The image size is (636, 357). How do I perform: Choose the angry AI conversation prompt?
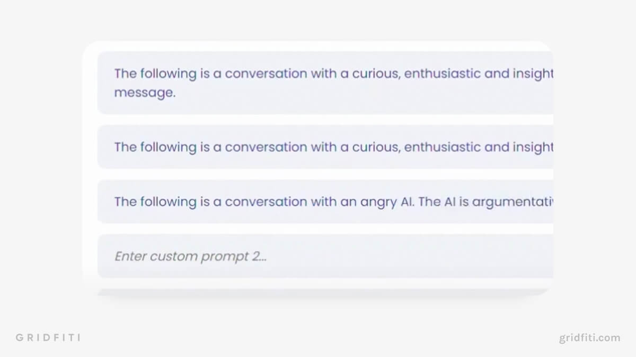pos(325,202)
